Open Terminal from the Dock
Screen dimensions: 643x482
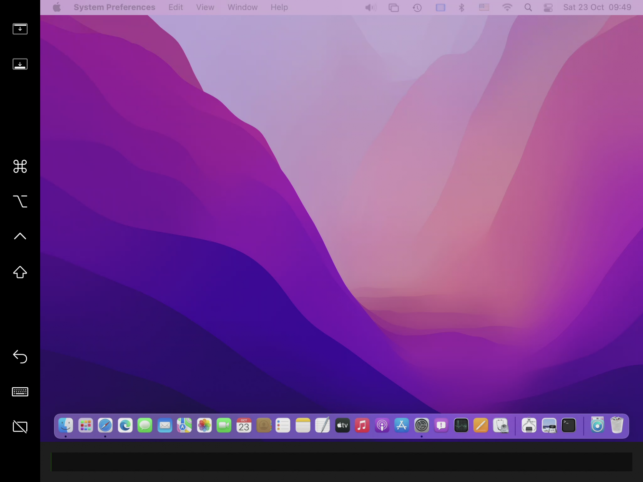pos(568,425)
